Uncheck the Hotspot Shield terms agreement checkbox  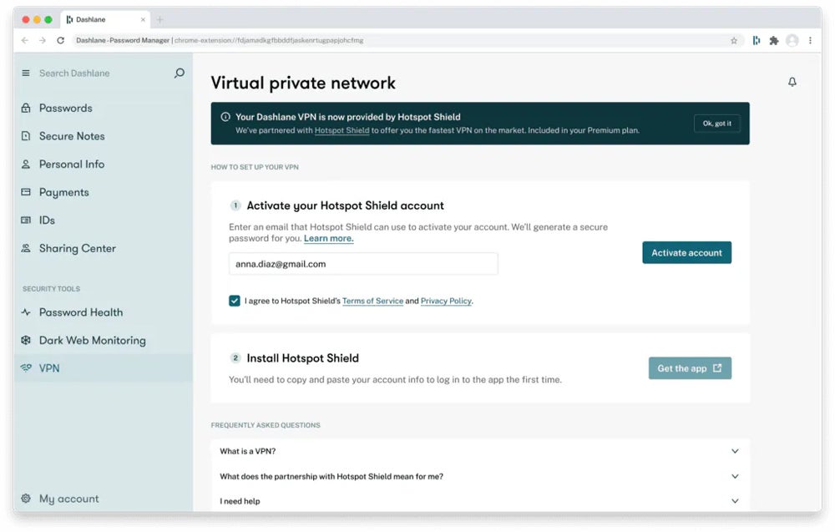(235, 301)
